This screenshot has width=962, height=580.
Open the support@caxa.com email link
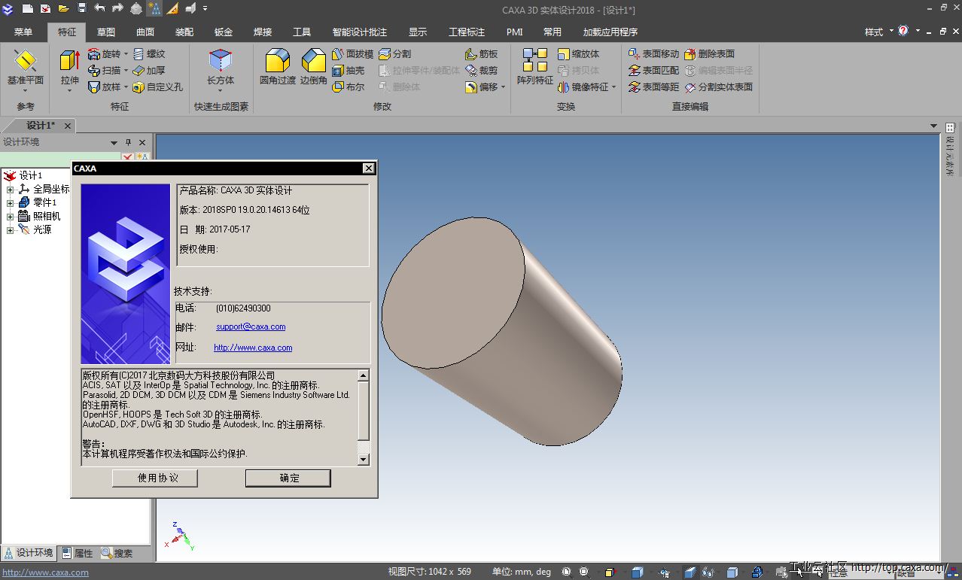point(251,327)
